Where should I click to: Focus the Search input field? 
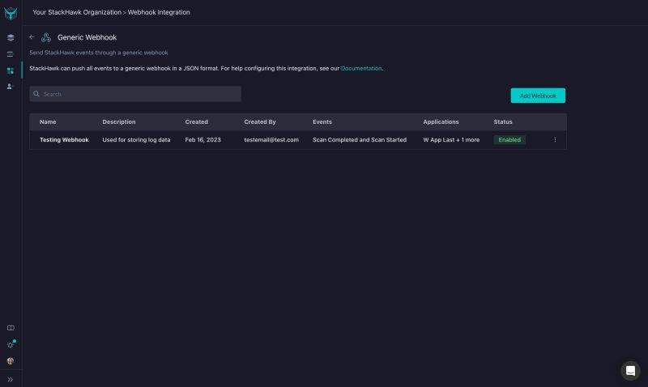(135, 94)
